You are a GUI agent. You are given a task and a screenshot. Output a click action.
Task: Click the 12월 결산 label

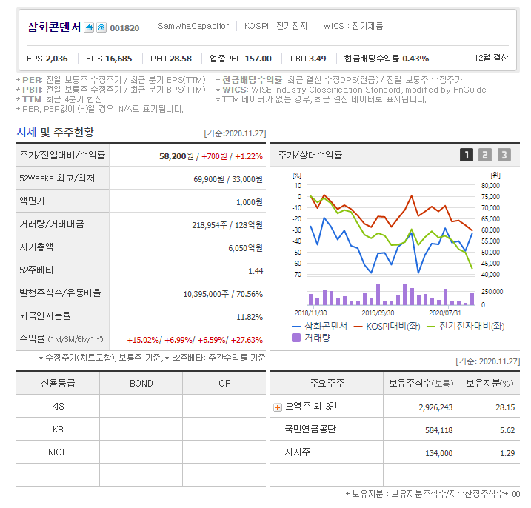[x=491, y=58]
